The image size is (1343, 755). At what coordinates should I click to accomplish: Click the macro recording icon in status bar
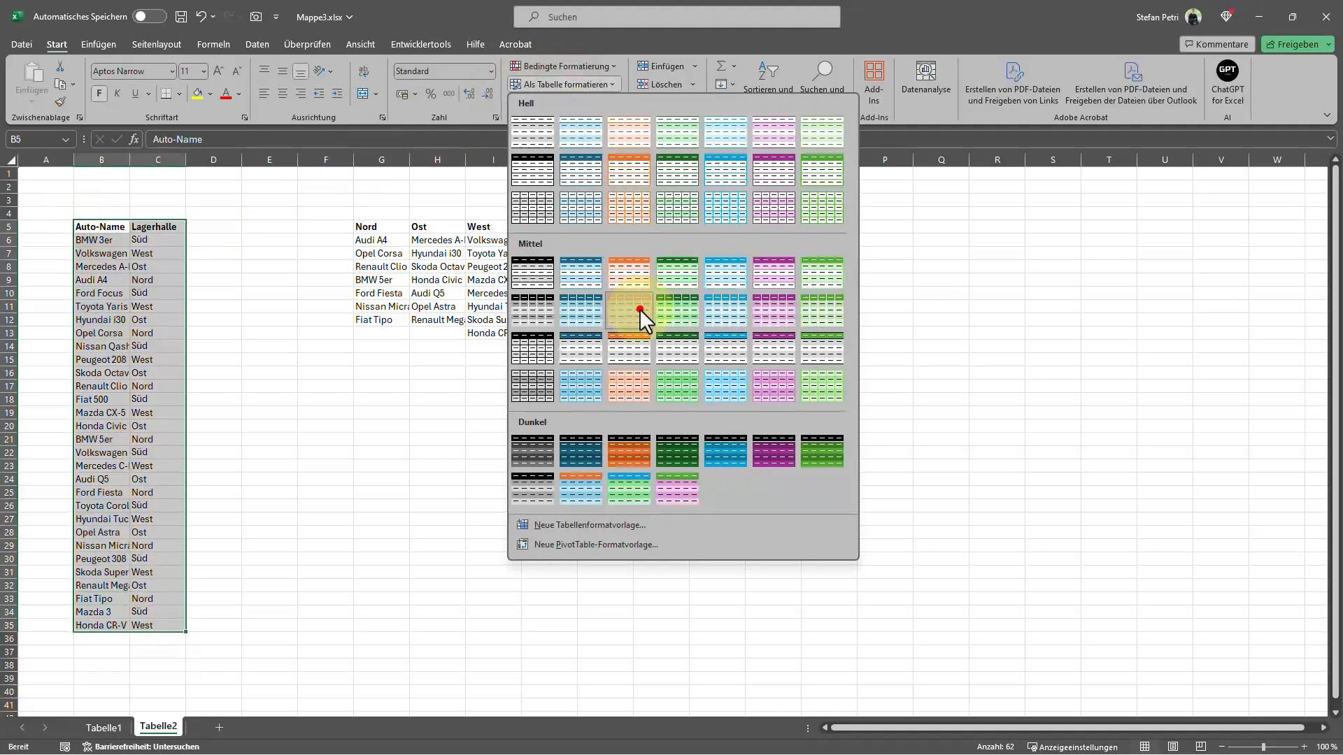click(x=65, y=747)
